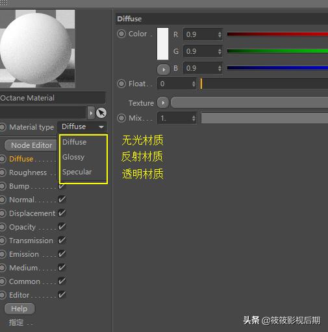Click the Mix value stepper arrows

tap(194, 118)
